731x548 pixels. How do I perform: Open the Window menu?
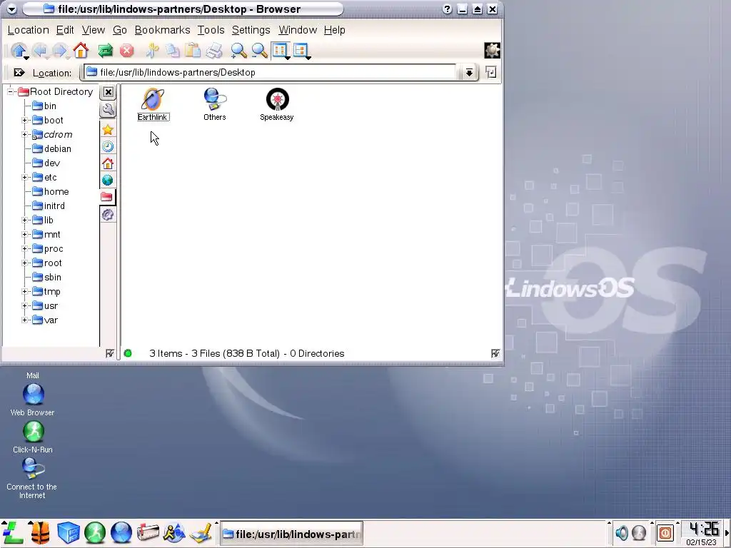click(298, 30)
